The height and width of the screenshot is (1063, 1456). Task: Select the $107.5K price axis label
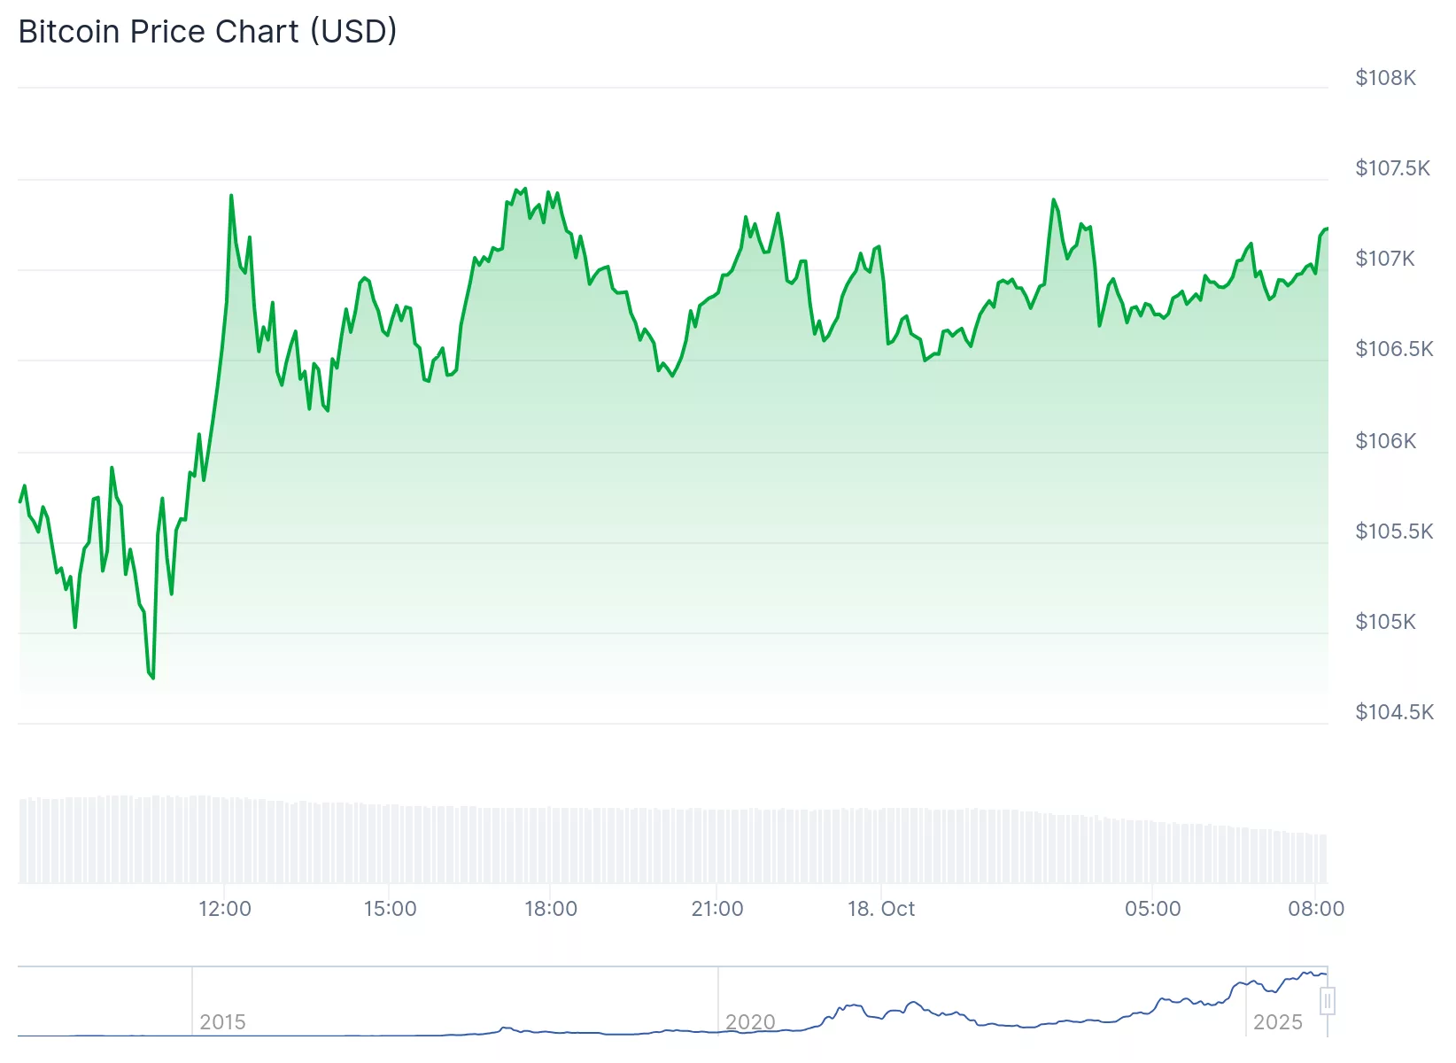1392,168
